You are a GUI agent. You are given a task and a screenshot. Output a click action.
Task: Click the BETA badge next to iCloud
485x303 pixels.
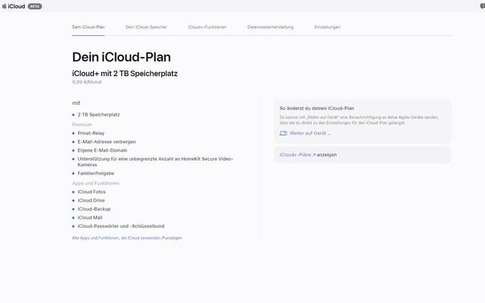tap(35, 6)
